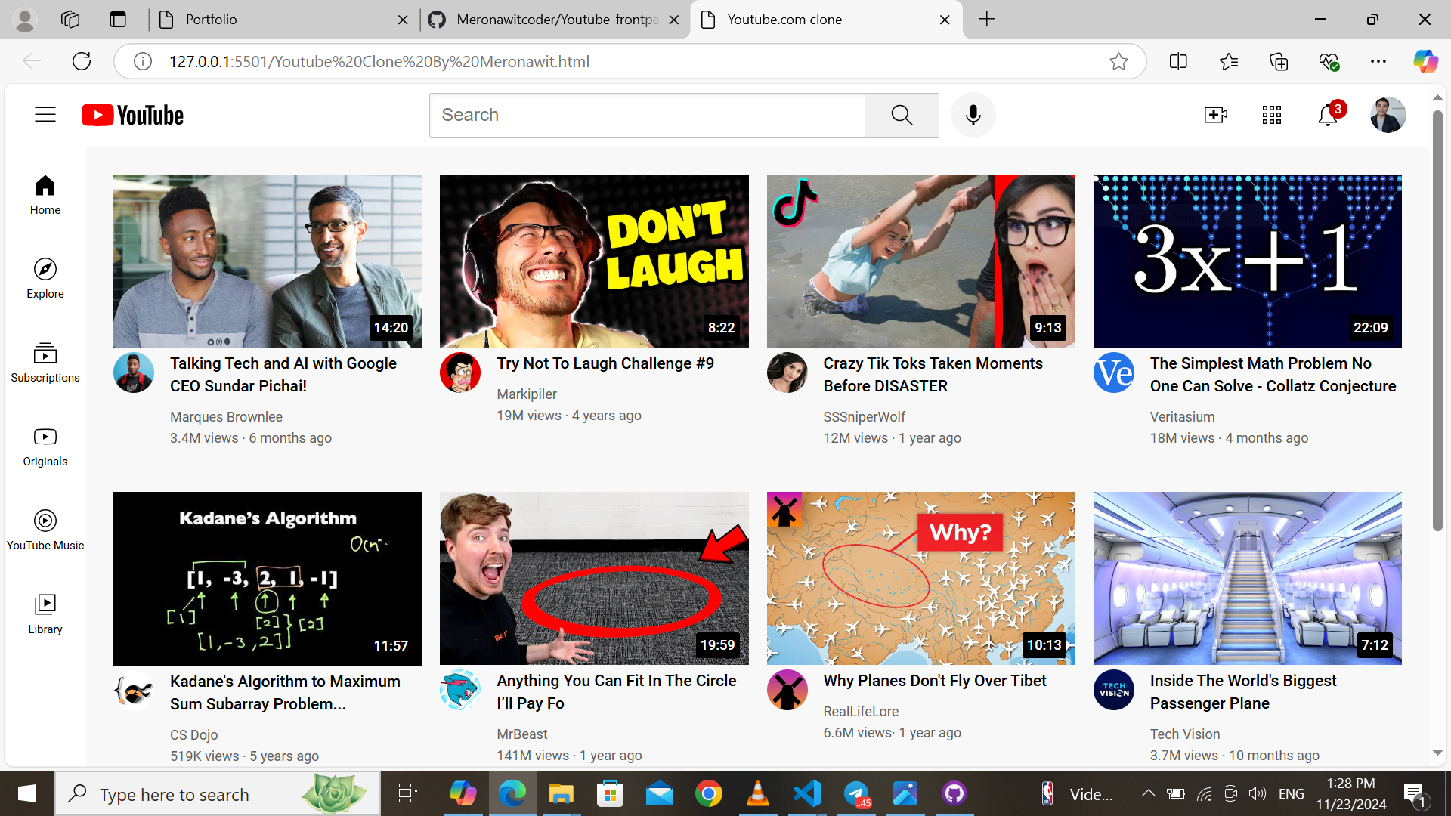Click the Marques Brownlee channel name
1451x816 pixels.
pos(226,417)
